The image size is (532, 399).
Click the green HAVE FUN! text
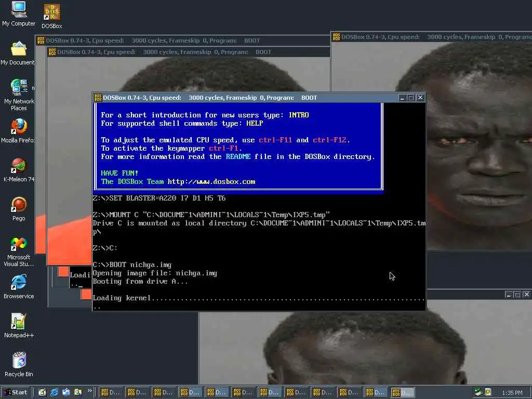point(120,173)
